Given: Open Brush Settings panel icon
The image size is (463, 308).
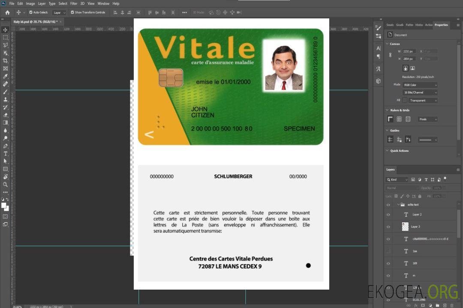Looking at the screenshot, I should [379, 28].
